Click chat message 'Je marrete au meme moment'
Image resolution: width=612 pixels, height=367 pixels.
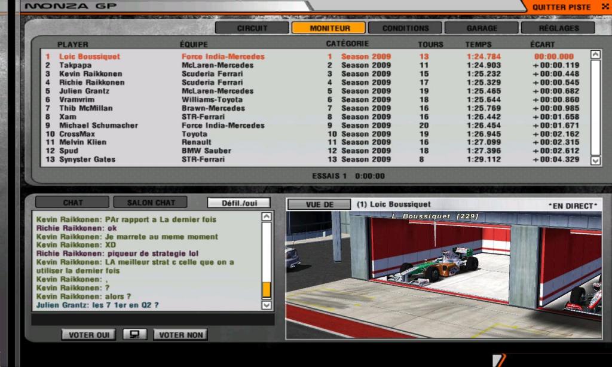pyautogui.click(x=161, y=237)
